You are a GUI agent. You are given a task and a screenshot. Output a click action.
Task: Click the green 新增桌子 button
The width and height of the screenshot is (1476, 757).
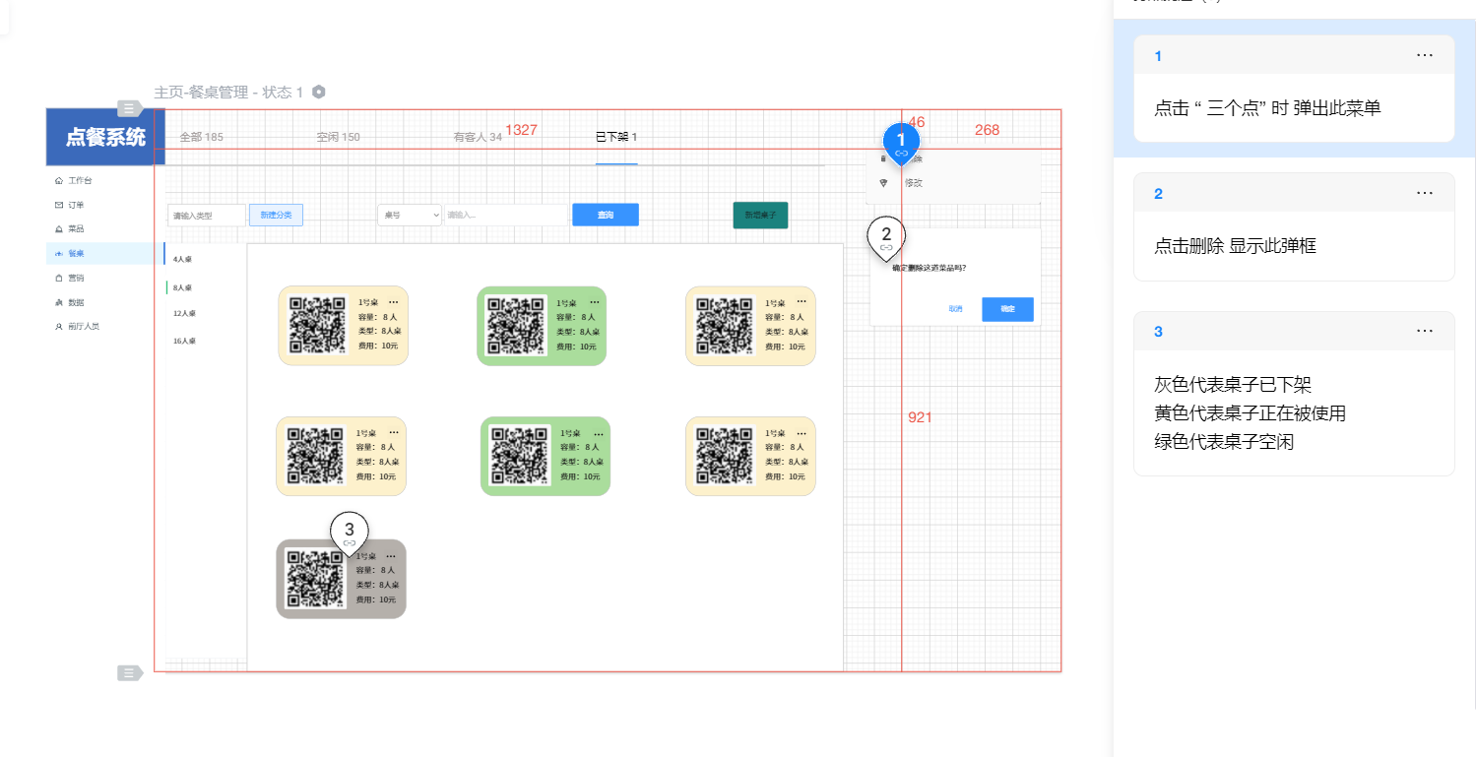[x=760, y=215]
